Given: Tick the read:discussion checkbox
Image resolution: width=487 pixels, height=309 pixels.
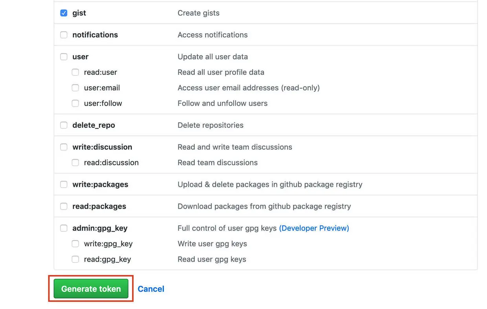Looking at the screenshot, I should (75, 163).
